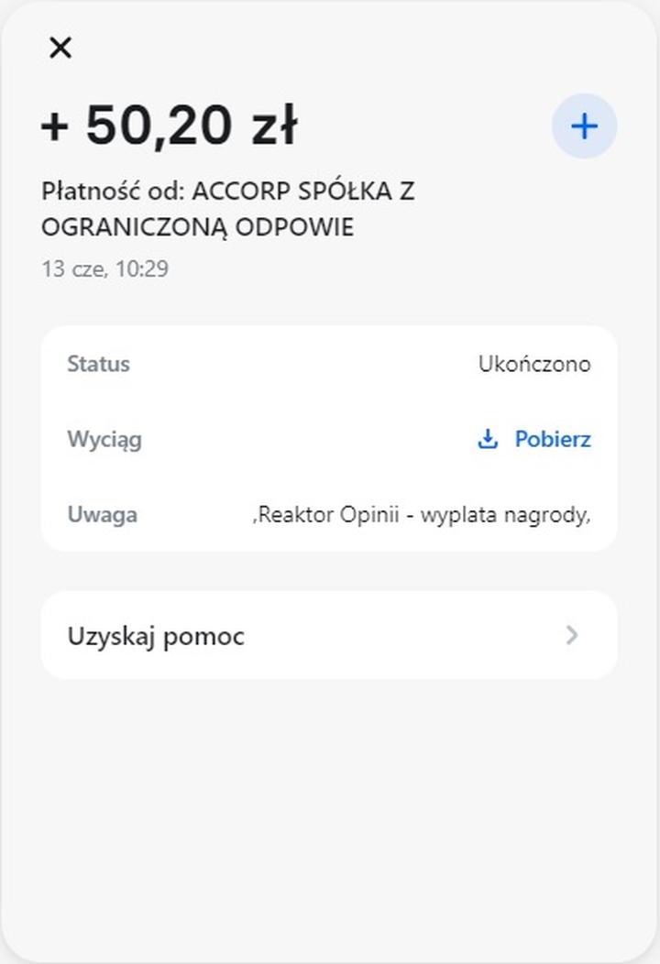Select the Uwaga note about Reaktor Opinii
Viewport: 660px width, 964px height.
(x=422, y=515)
